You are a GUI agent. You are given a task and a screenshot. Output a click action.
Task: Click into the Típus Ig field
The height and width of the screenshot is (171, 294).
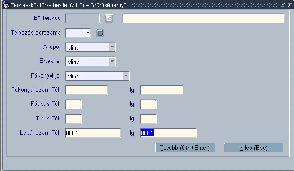click(148, 119)
